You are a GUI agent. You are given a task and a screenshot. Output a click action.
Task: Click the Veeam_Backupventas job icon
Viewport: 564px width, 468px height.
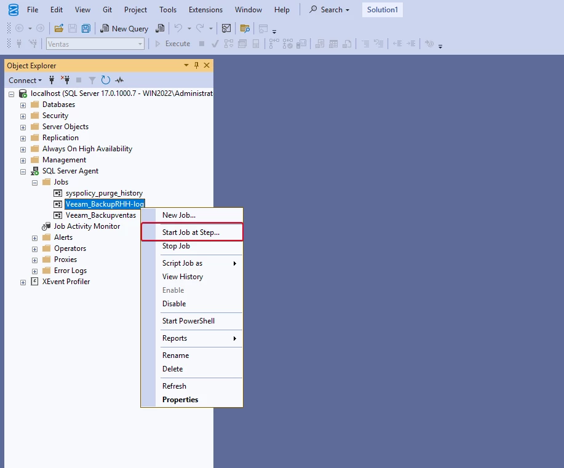point(58,215)
